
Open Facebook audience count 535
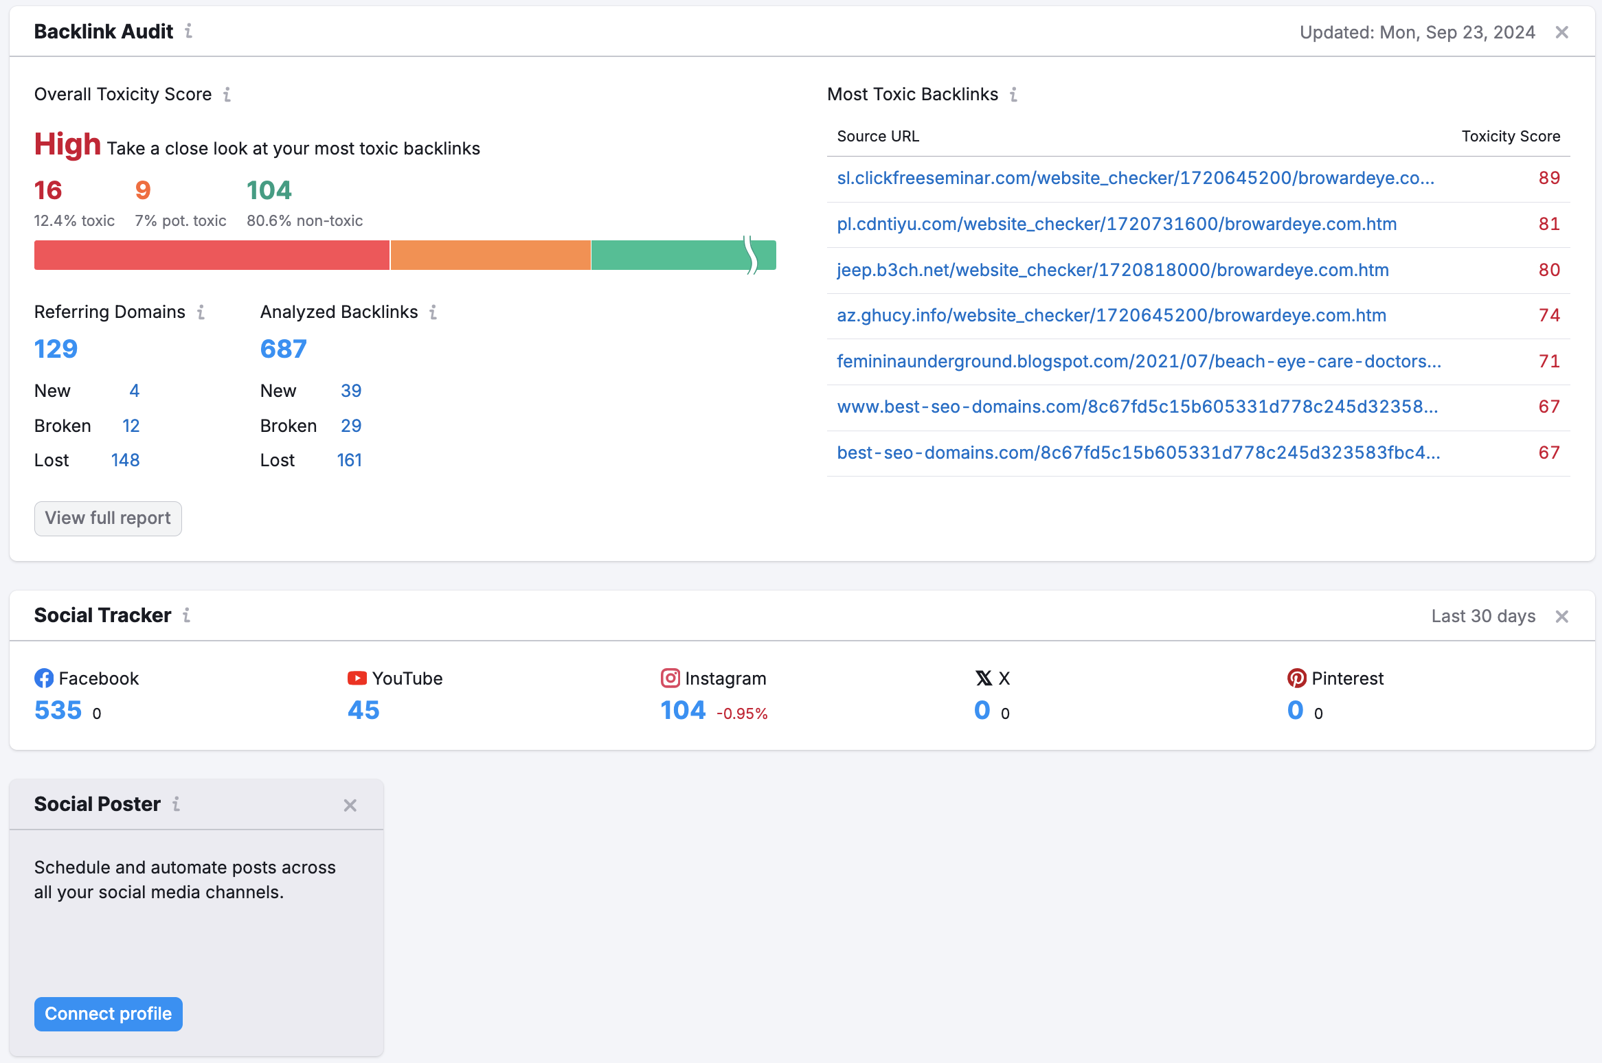coord(58,711)
